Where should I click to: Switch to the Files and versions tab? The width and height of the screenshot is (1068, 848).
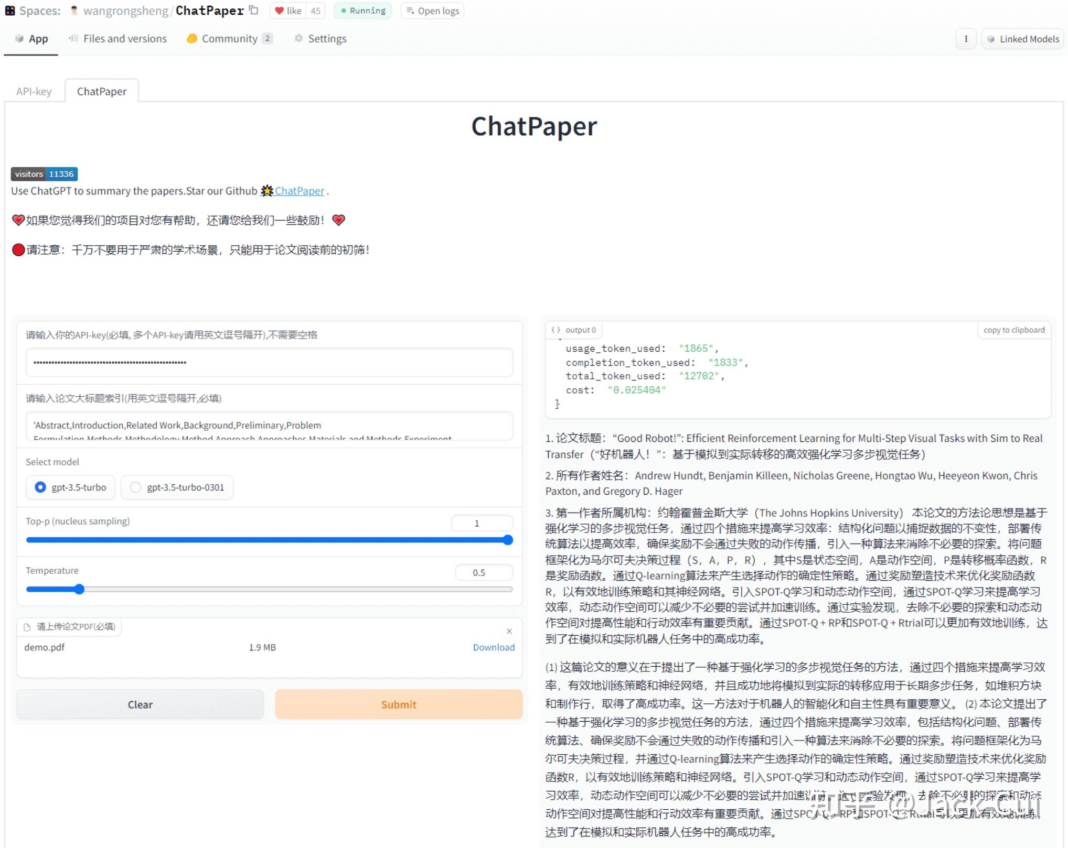pyautogui.click(x=124, y=38)
